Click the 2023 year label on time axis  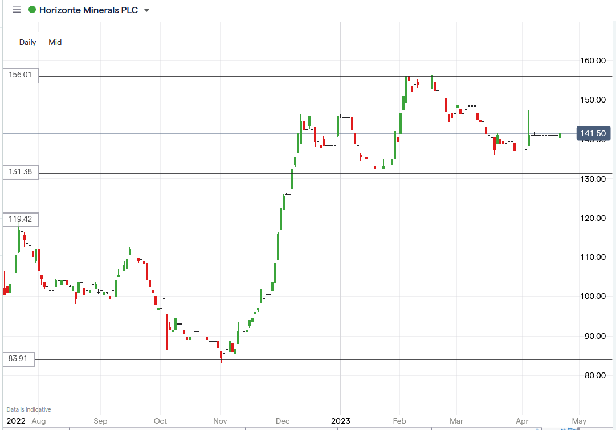341,421
